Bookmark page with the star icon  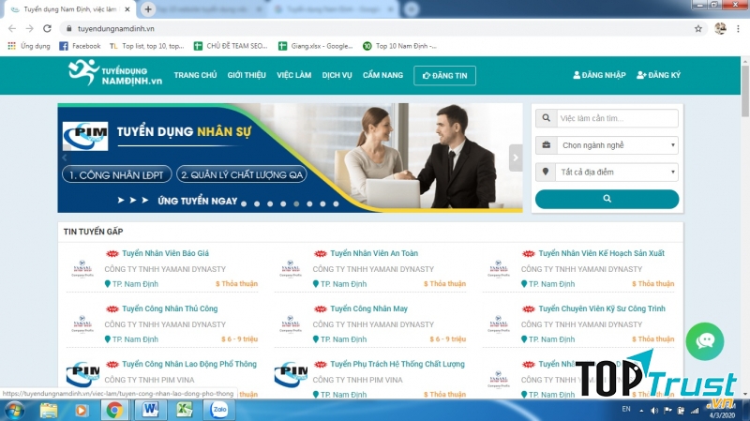[x=697, y=28]
